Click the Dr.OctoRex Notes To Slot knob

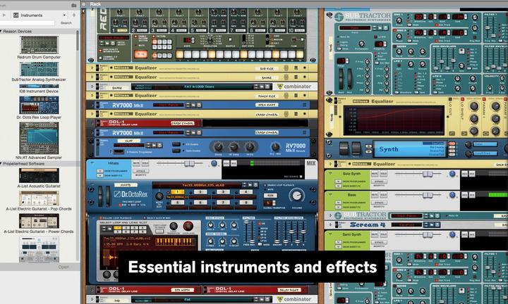click(x=159, y=196)
